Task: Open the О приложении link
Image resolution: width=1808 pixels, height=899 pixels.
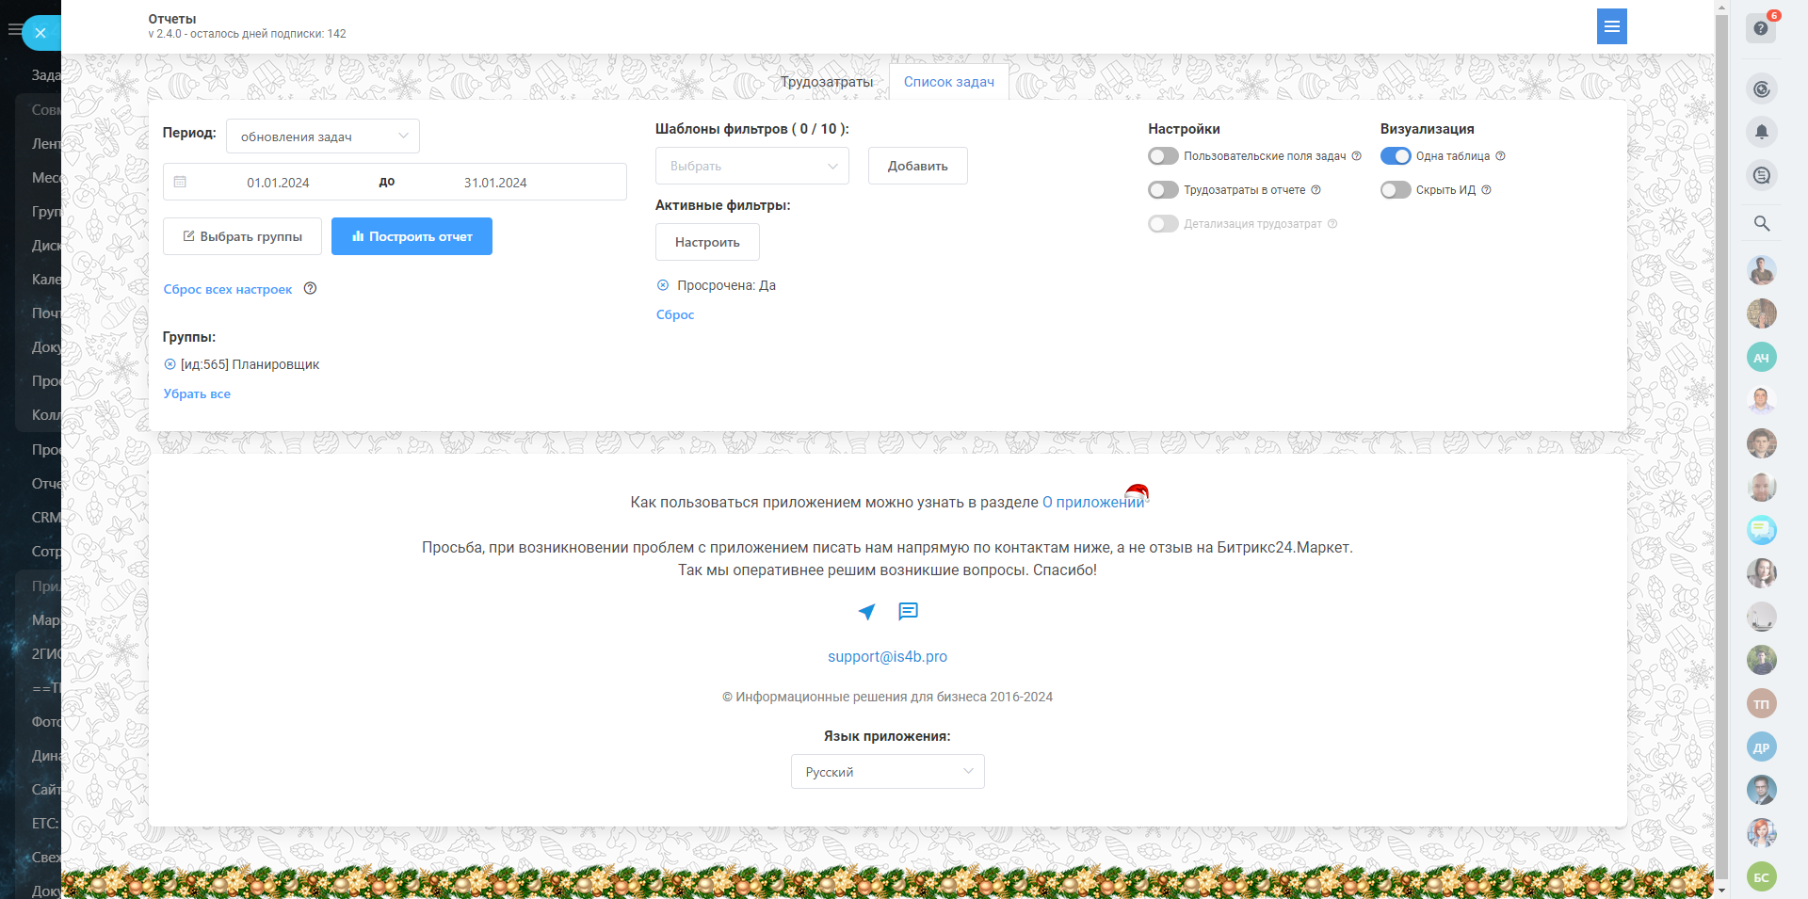Action: (x=1093, y=503)
